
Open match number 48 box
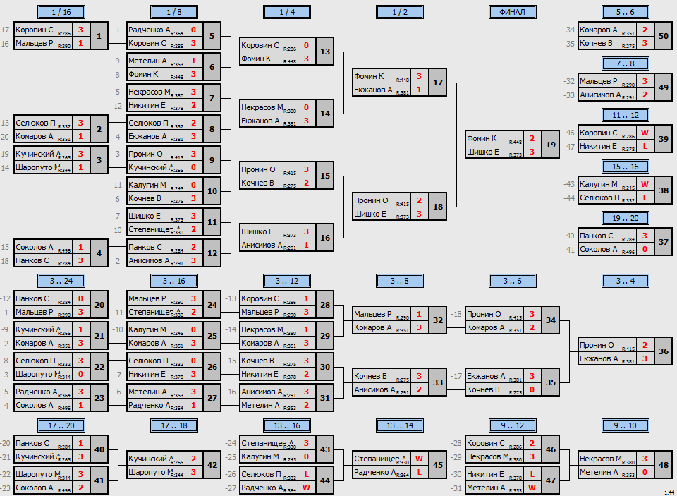coord(663,465)
